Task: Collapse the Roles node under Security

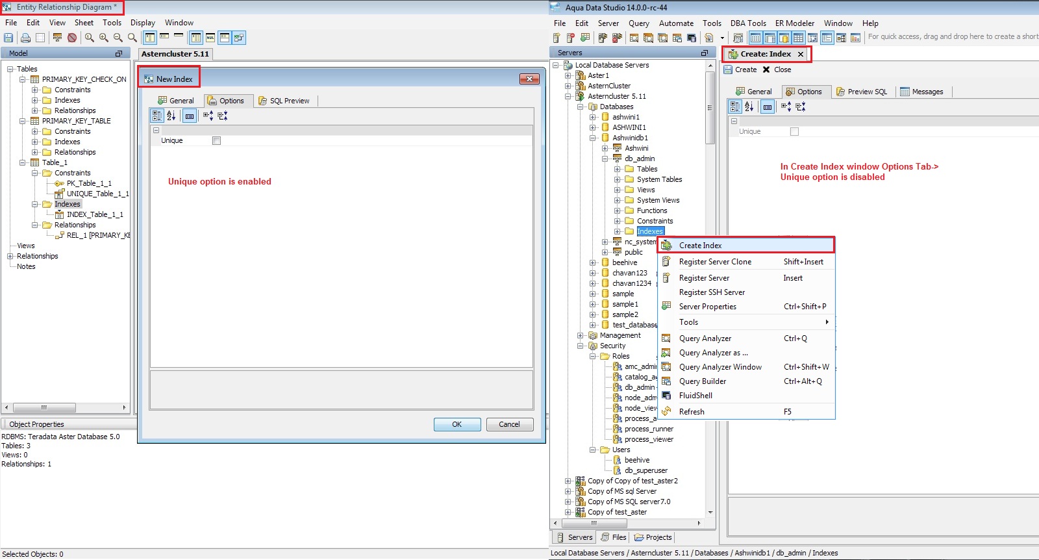Action: coord(593,356)
